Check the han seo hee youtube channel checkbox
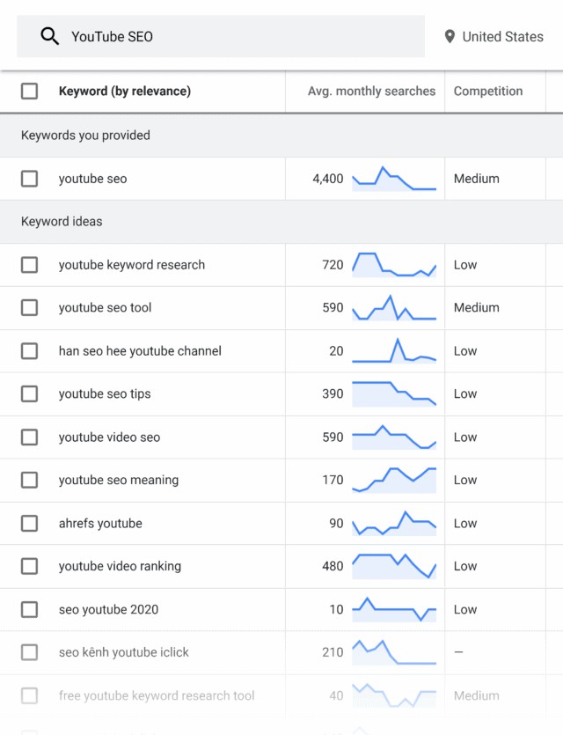The image size is (563, 735). (x=30, y=350)
